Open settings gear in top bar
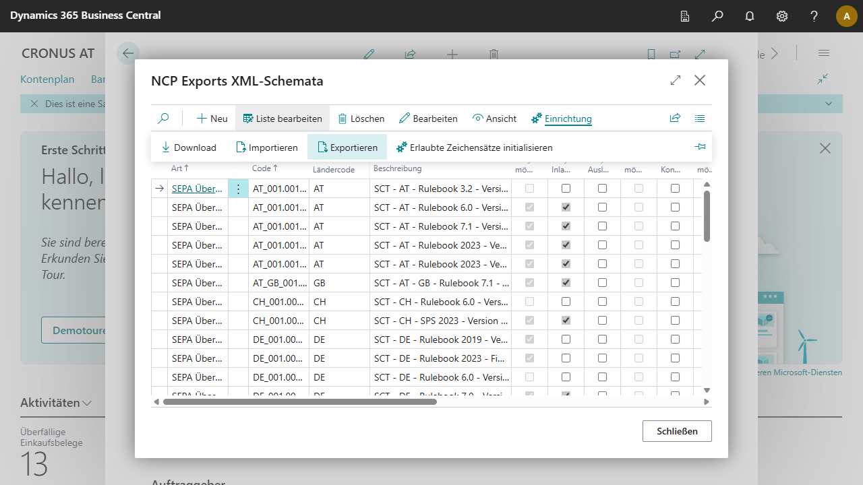This screenshot has height=485, width=863. click(x=782, y=16)
